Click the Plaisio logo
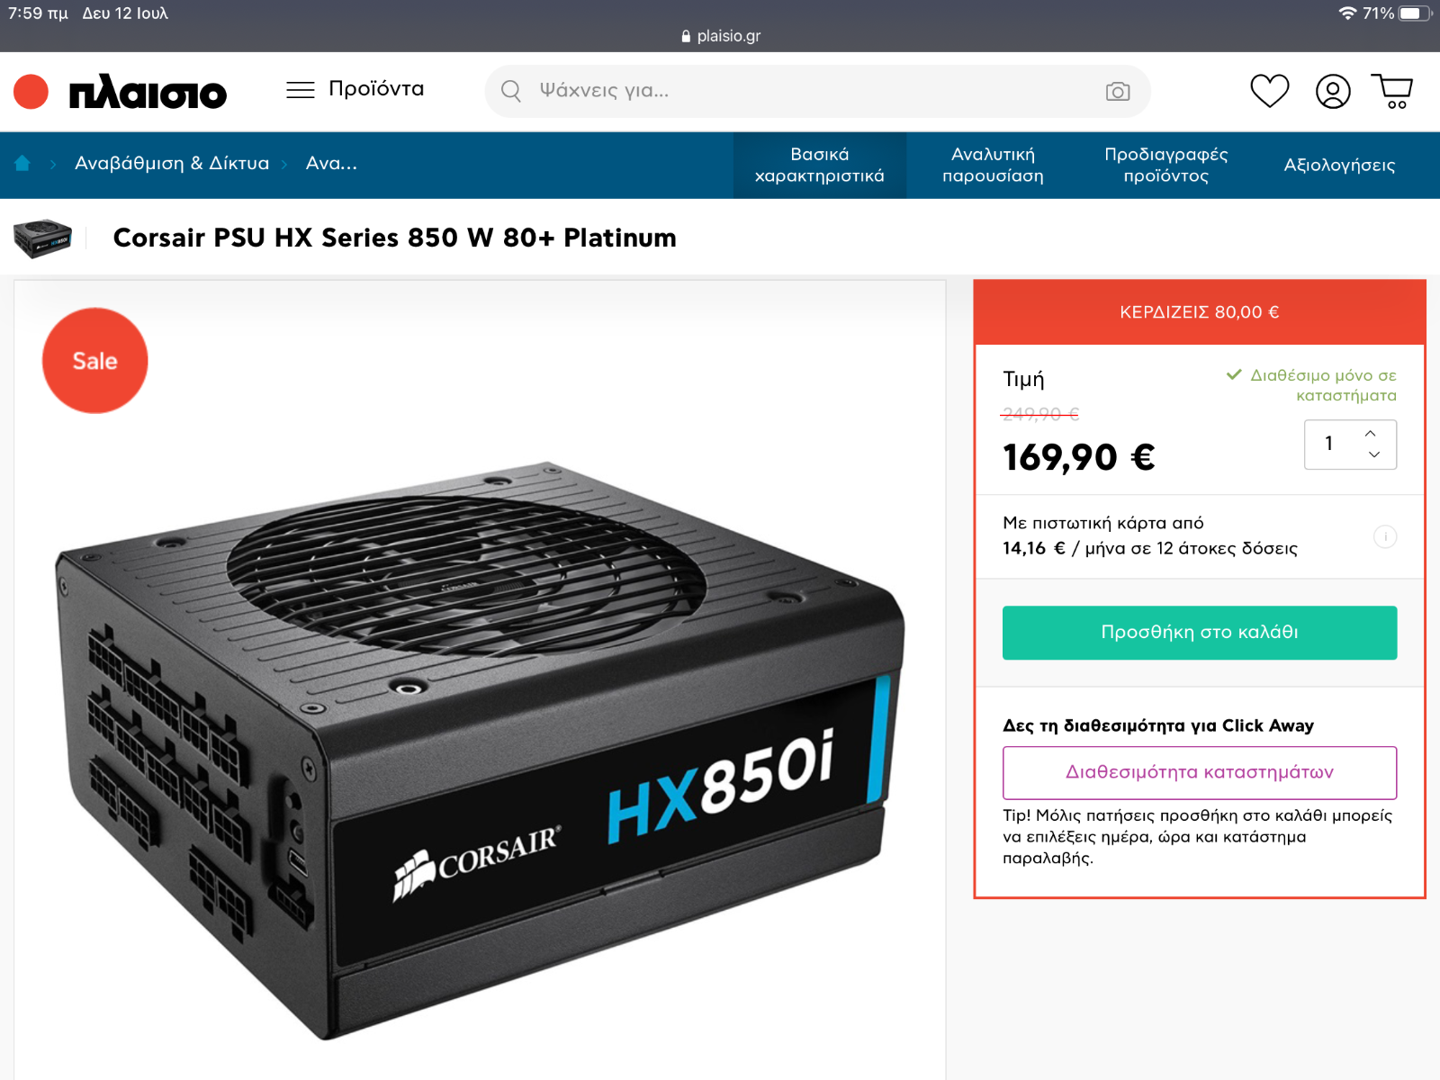The image size is (1440, 1080). (x=121, y=92)
